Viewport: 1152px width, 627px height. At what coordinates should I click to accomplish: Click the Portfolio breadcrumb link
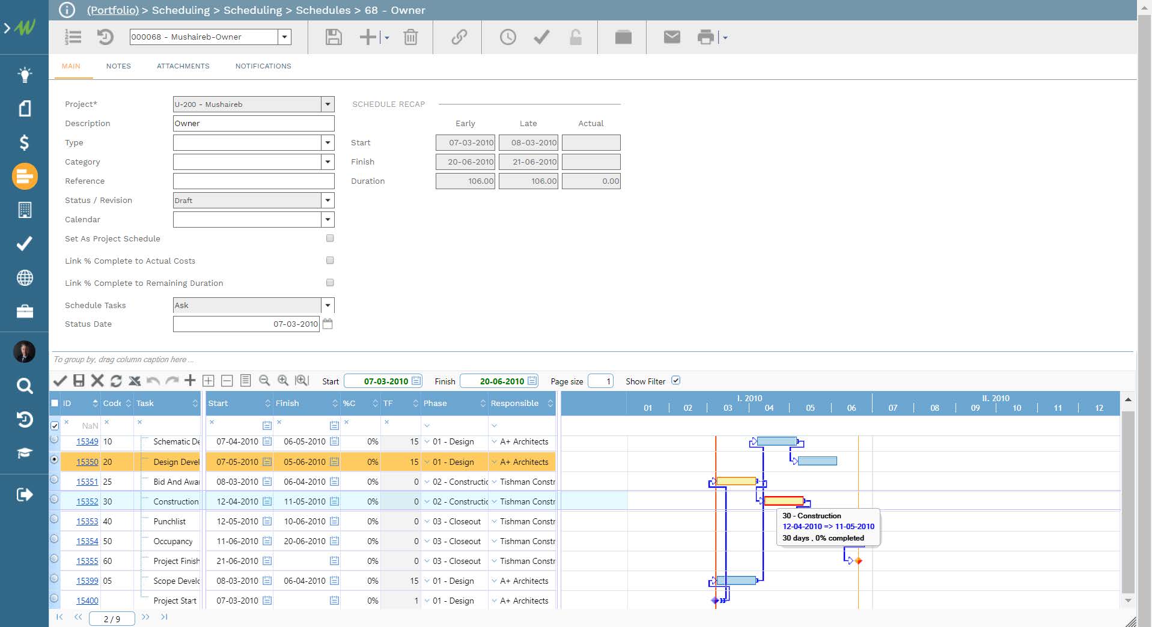112,10
